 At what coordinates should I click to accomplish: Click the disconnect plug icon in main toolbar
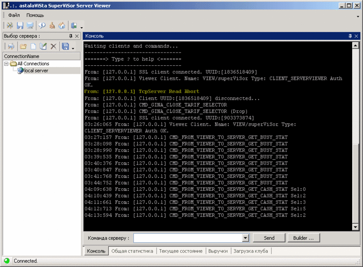[10, 25]
